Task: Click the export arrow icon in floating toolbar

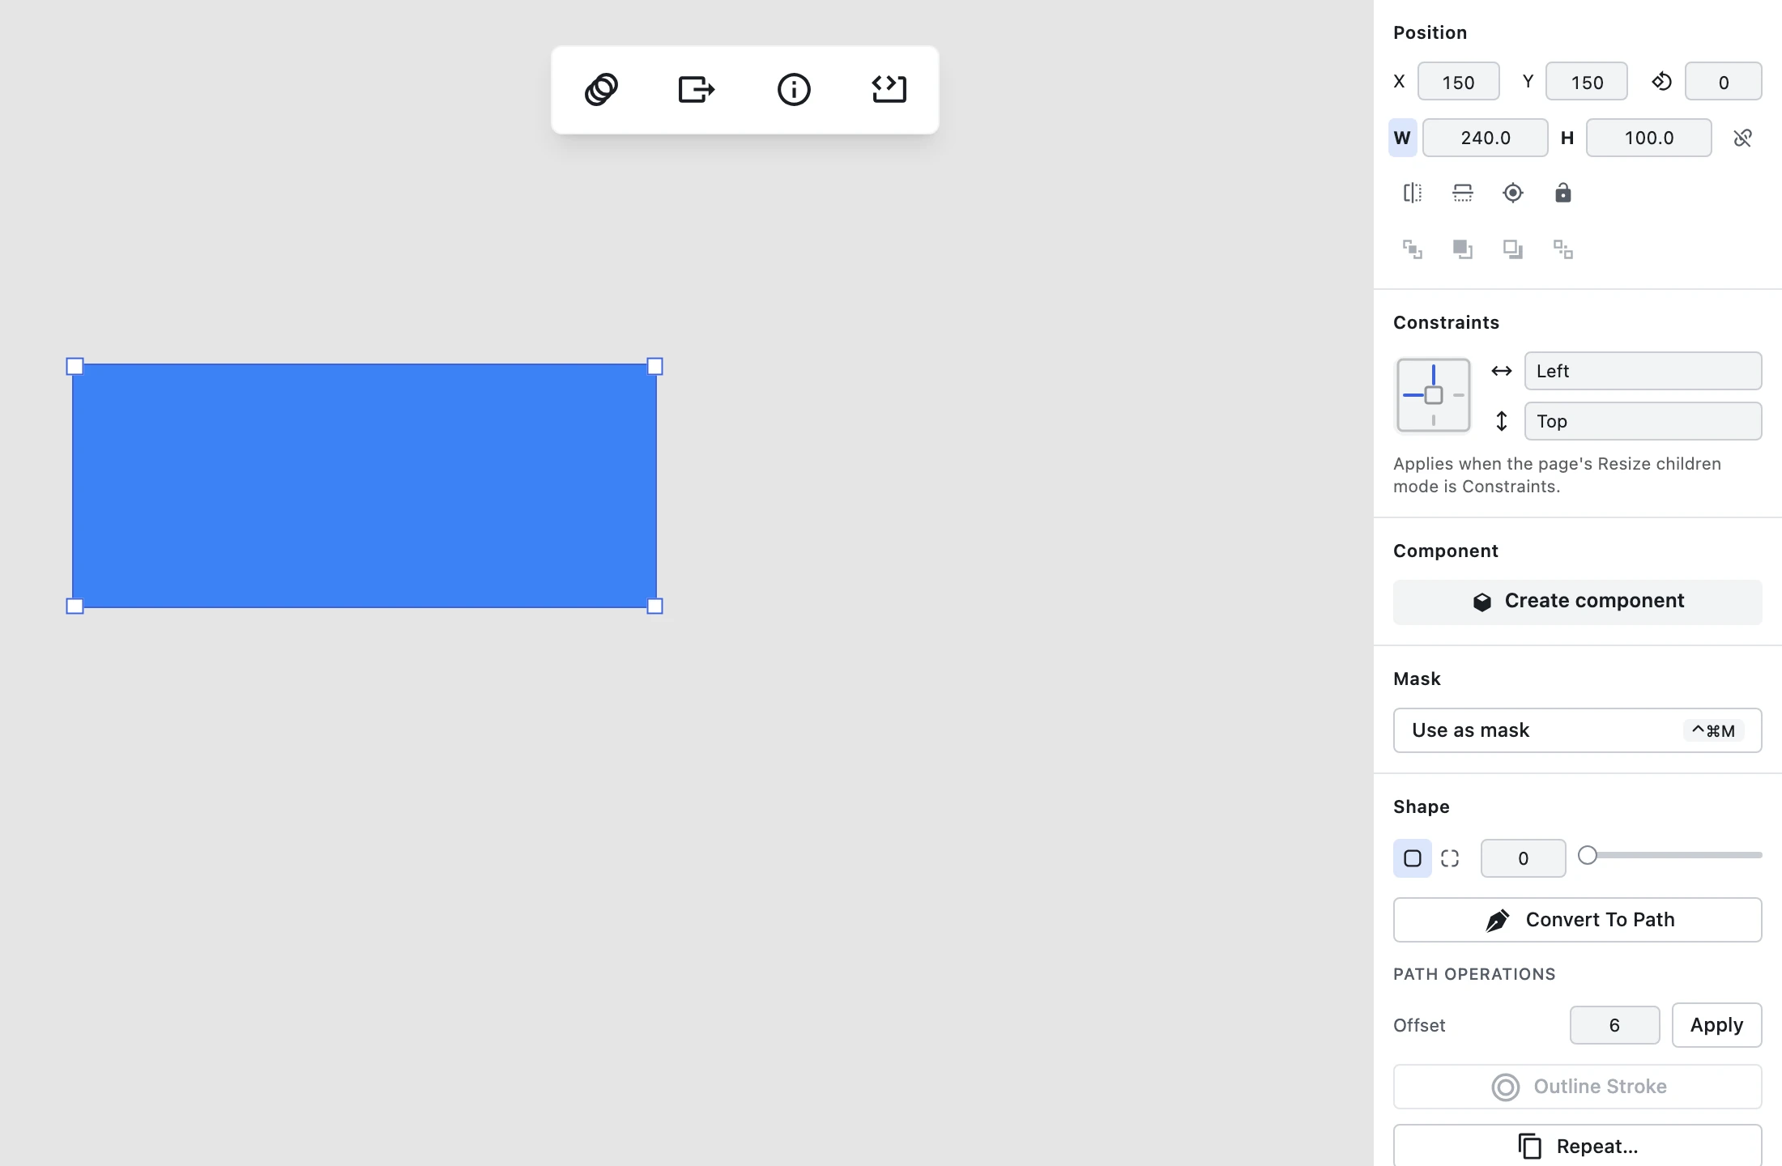Action: click(x=697, y=89)
